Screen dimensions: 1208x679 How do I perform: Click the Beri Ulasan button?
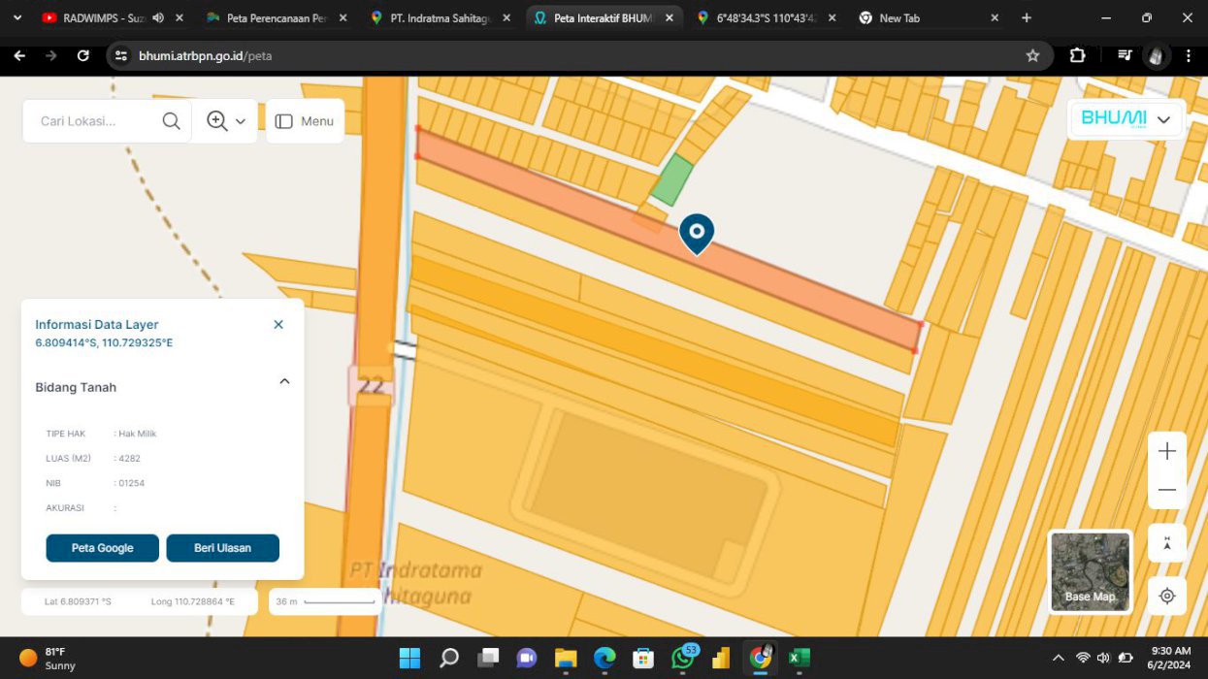[222, 548]
